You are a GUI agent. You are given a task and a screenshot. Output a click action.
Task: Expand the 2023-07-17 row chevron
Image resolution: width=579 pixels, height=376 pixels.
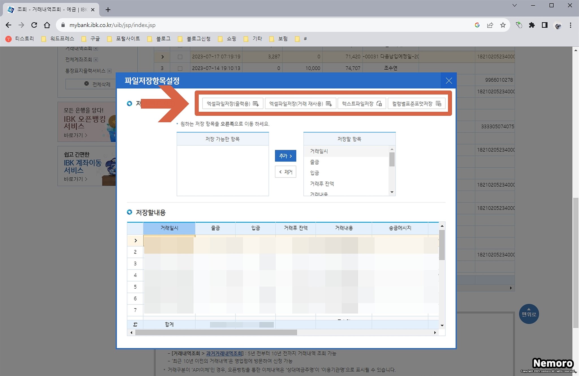click(162, 57)
